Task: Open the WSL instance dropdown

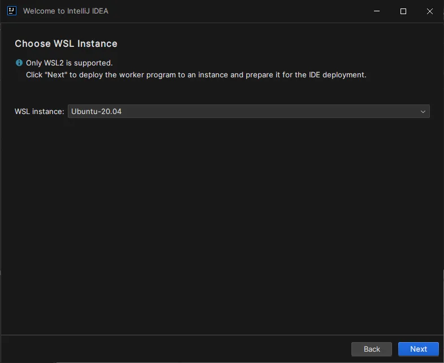Action: tap(249, 111)
